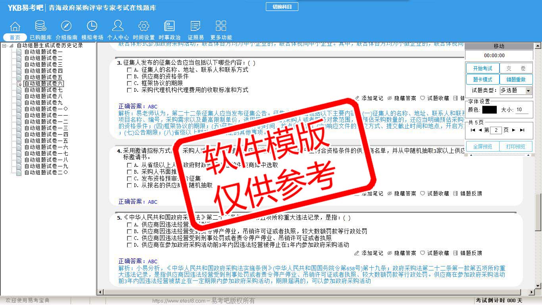This screenshot has height=305, width=542.
Task: Open 更多功能 grid icon
Action: (x=221, y=27)
